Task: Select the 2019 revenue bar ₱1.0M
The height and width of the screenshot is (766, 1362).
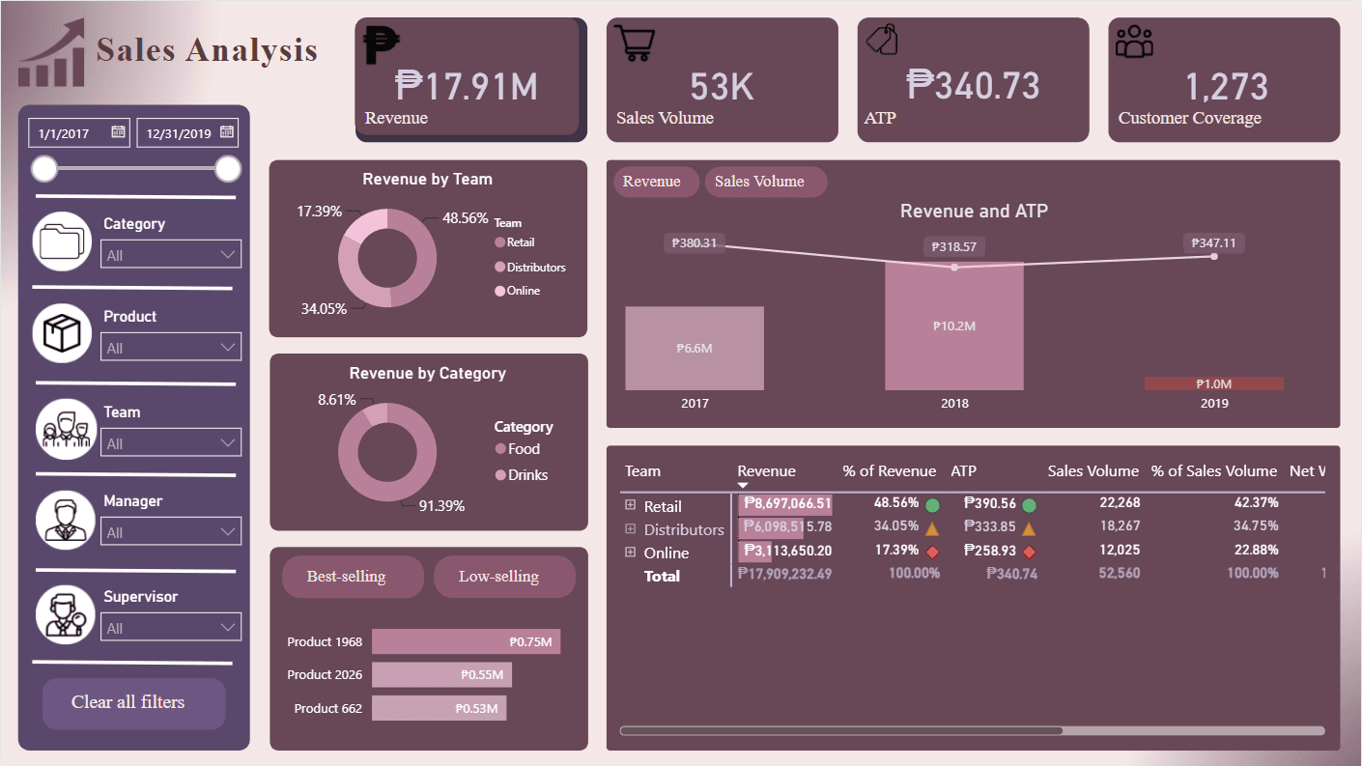Action: pyautogui.click(x=1214, y=383)
